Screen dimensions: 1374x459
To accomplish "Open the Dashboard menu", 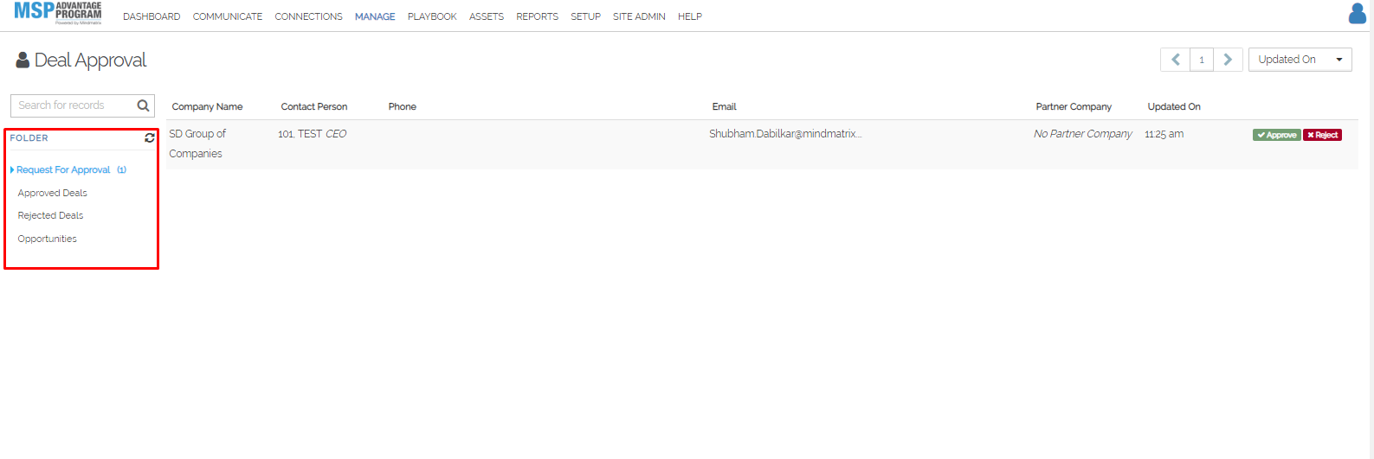I will click(152, 16).
